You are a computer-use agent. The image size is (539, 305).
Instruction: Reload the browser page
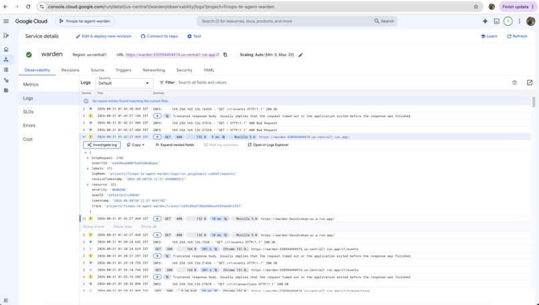tap(28, 7)
